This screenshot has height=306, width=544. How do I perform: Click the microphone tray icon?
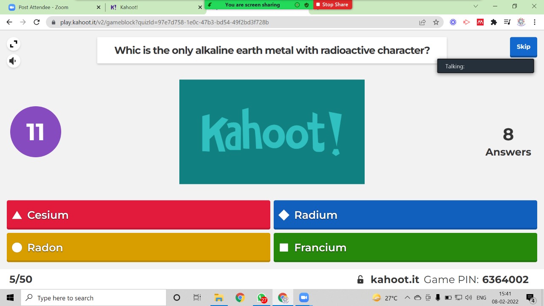[x=438, y=297]
